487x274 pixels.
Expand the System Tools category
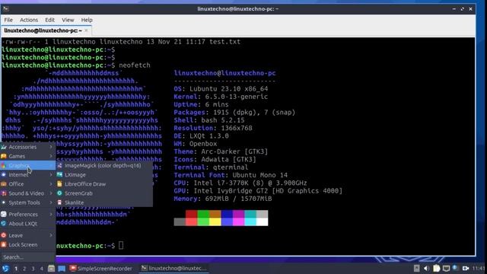[27, 202]
